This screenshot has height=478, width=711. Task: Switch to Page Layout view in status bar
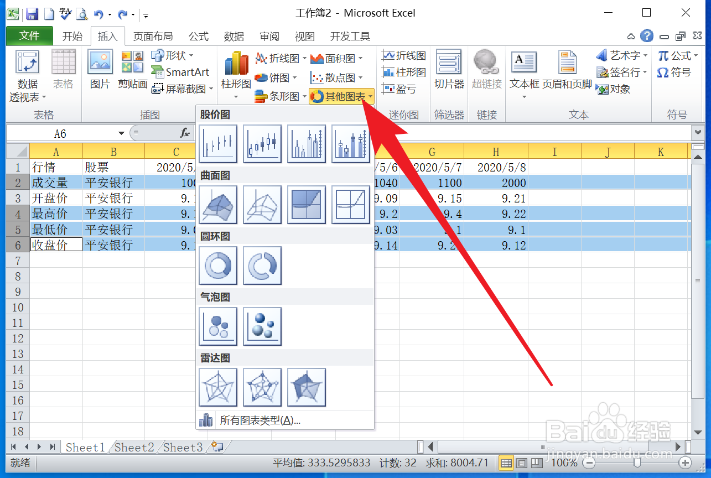pos(522,463)
